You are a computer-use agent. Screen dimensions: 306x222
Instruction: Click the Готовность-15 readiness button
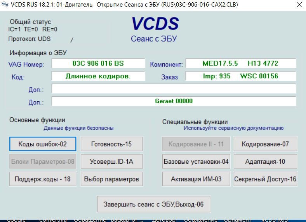pos(112,144)
